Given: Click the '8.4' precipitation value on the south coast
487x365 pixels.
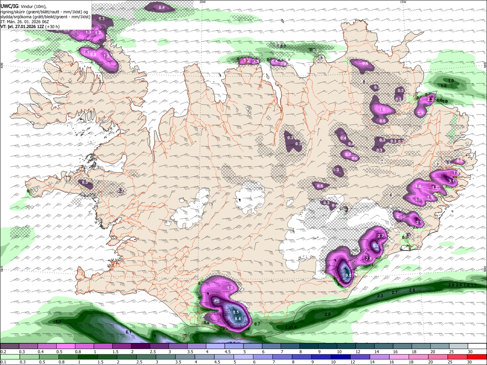Looking at the screenshot, I should [238, 318].
